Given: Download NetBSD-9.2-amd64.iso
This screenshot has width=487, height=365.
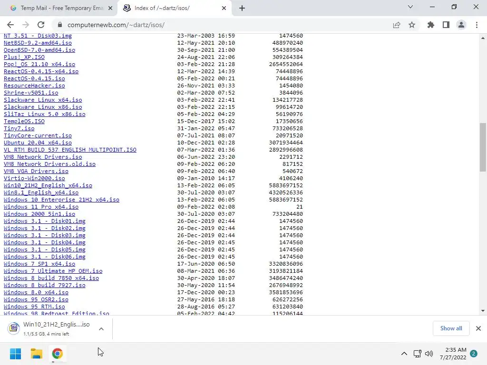Looking at the screenshot, I should pyautogui.click(x=38, y=43).
